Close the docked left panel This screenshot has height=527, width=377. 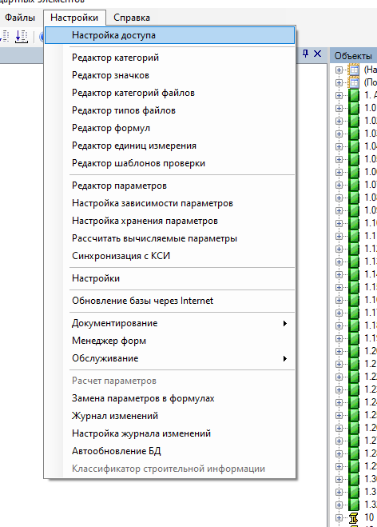tap(317, 54)
